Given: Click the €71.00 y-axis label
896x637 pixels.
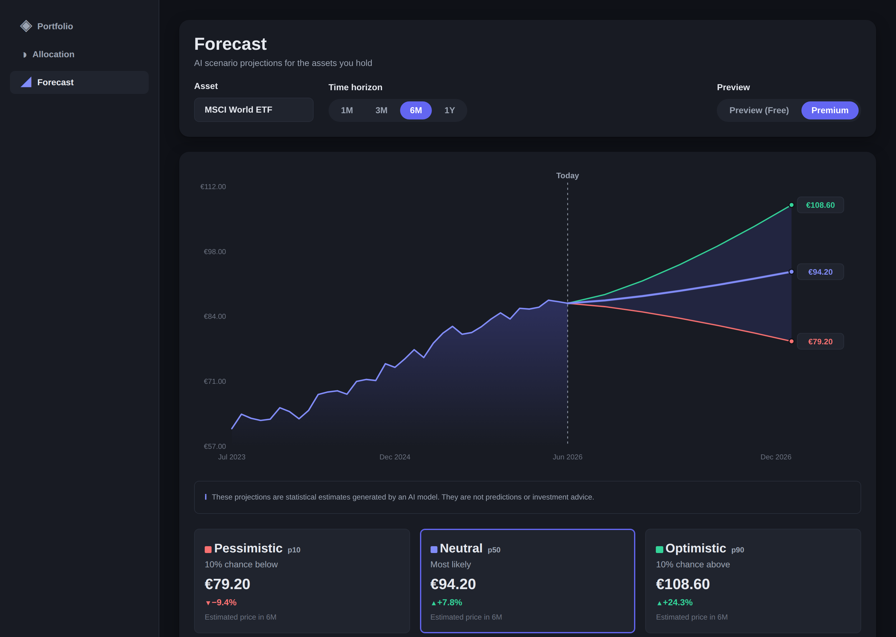Looking at the screenshot, I should coord(215,382).
